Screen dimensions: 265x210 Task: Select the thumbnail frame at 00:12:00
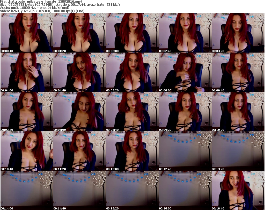tap(132, 151)
